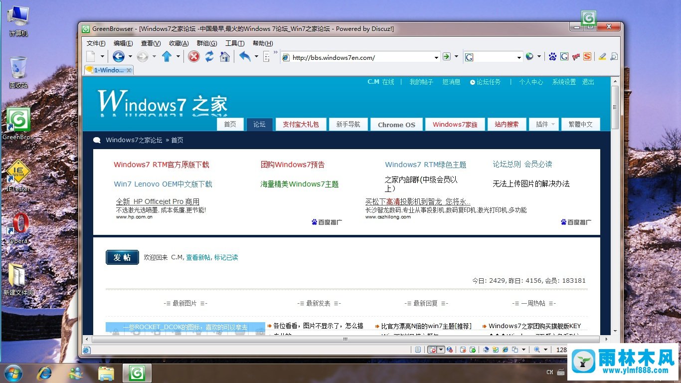Open the 站内搜索 navigation tab
The width and height of the screenshot is (681, 383).
pyautogui.click(x=507, y=124)
